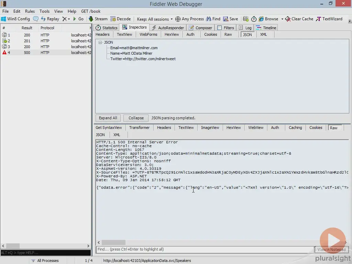Viewport: 352px width, 264px height.
Task: Open the Remove sessions dropdown arrow
Action: [69, 19]
